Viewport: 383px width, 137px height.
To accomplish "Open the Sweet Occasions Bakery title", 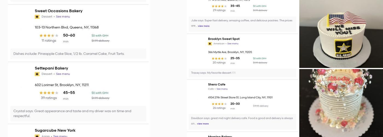I will [x=59, y=11].
